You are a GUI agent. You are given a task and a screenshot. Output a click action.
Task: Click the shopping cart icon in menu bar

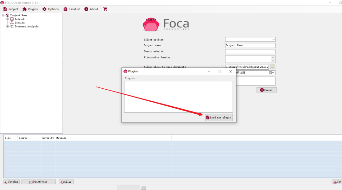[x=105, y=9]
